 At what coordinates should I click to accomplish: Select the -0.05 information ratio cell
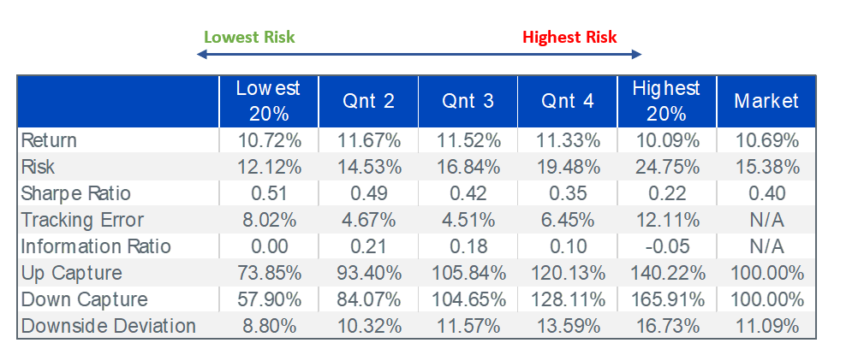[x=667, y=246]
